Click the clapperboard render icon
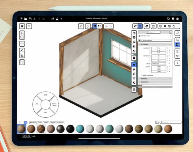 [57, 19]
